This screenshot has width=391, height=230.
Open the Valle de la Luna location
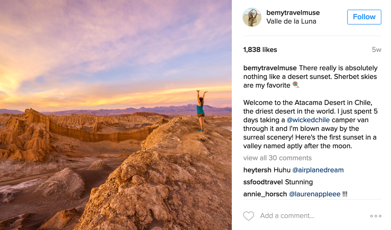pyautogui.click(x=291, y=22)
